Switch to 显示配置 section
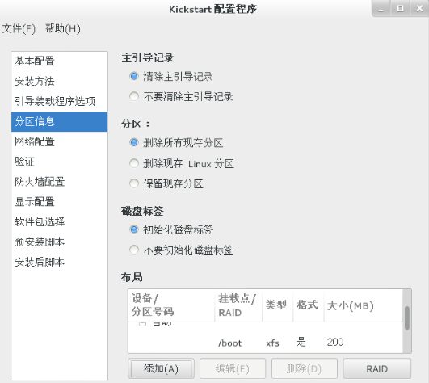 click(59, 202)
